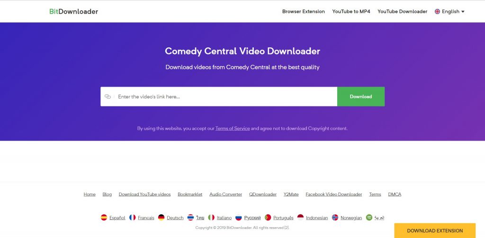Open the Download YouTube videos link

[145, 194]
